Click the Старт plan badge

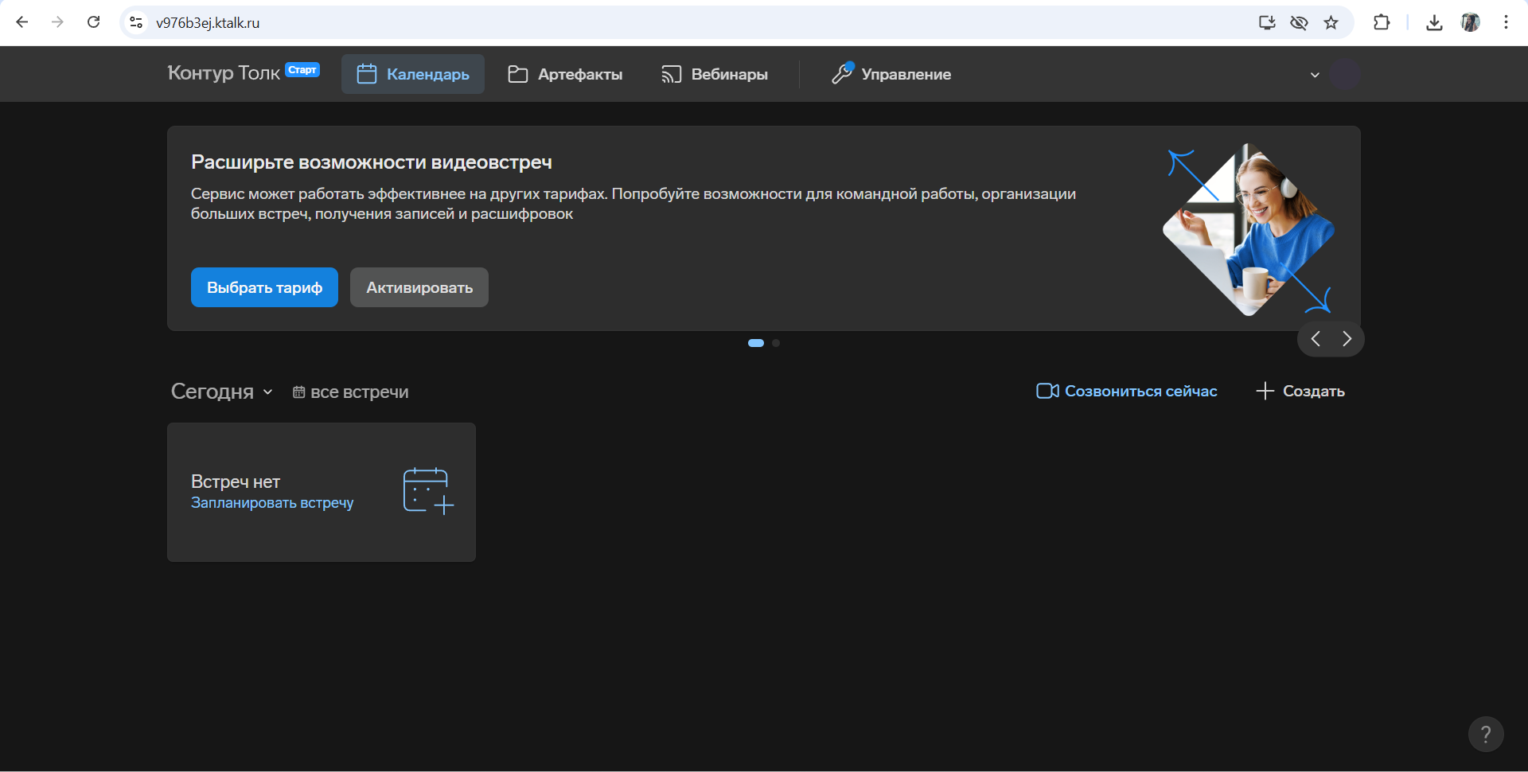(302, 70)
